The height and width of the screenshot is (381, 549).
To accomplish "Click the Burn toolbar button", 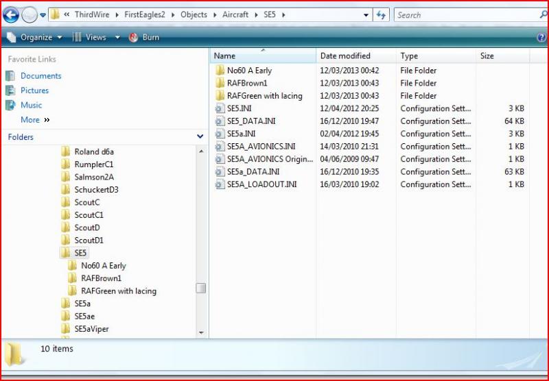I will pyautogui.click(x=144, y=37).
